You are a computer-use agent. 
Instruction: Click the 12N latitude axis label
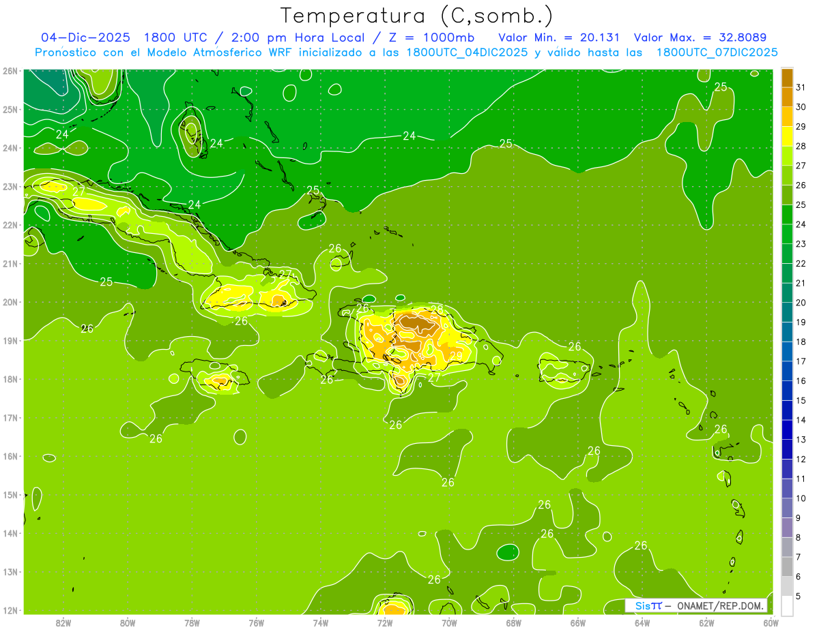click(10, 610)
